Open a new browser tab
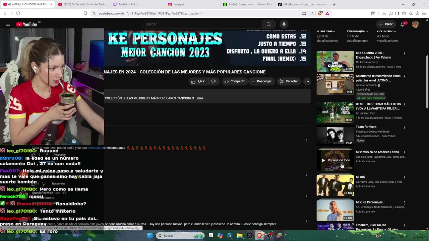The width and height of the screenshot is (429, 241). point(334,4)
